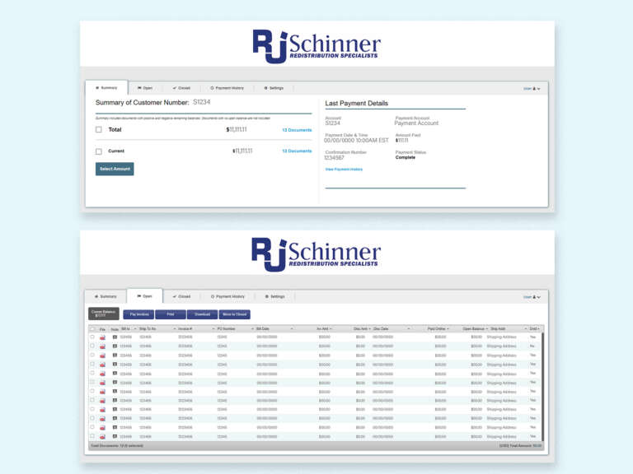Tick the select-all checkbox in table header
This screenshot has width=633, height=474.
click(x=91, y=328)
